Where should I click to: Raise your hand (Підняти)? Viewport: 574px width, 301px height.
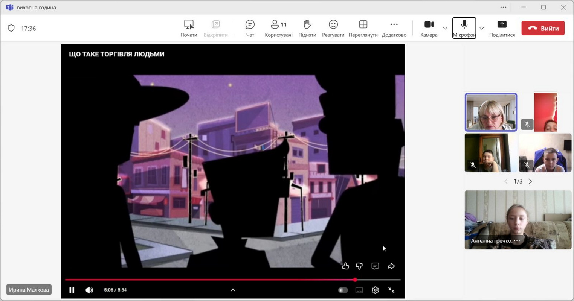[x=307, y=28]
